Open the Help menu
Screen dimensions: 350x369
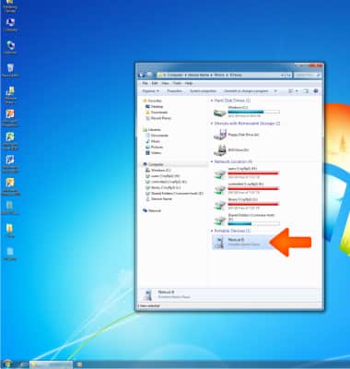click(189, 83)
